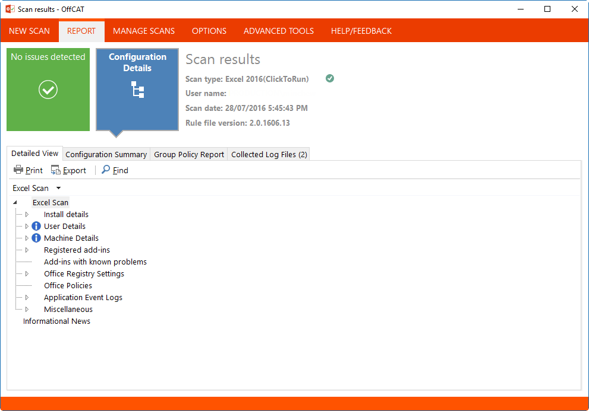589x411 pixels.
Task: Switch to the Detailed View tab
Action: (x=34, y=154)
